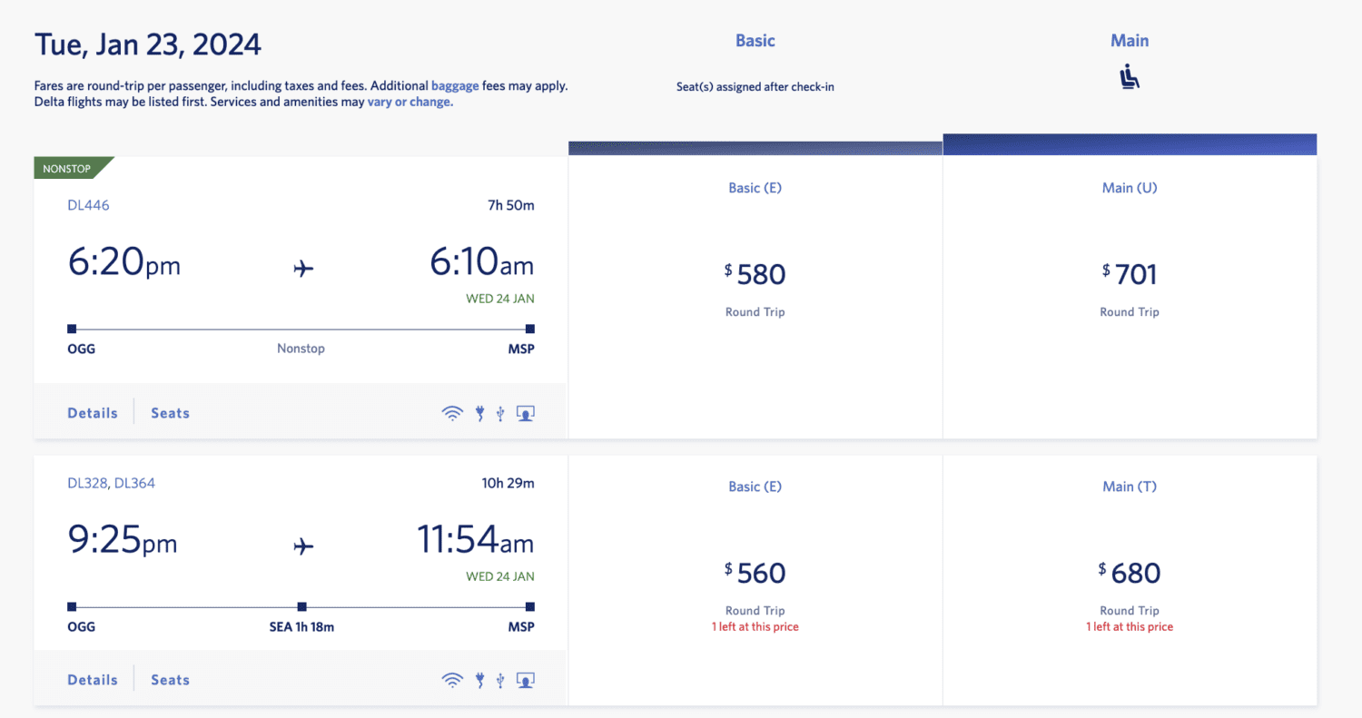
Task: Select the Main (U) $701 fare
Action: click(1129, 274)
